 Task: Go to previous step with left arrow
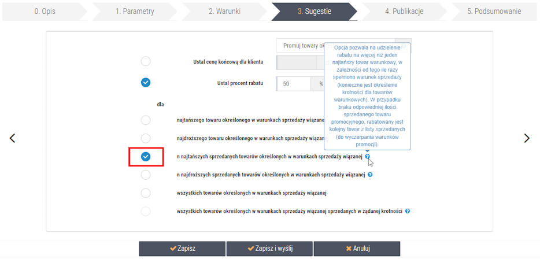click(12, 138)
